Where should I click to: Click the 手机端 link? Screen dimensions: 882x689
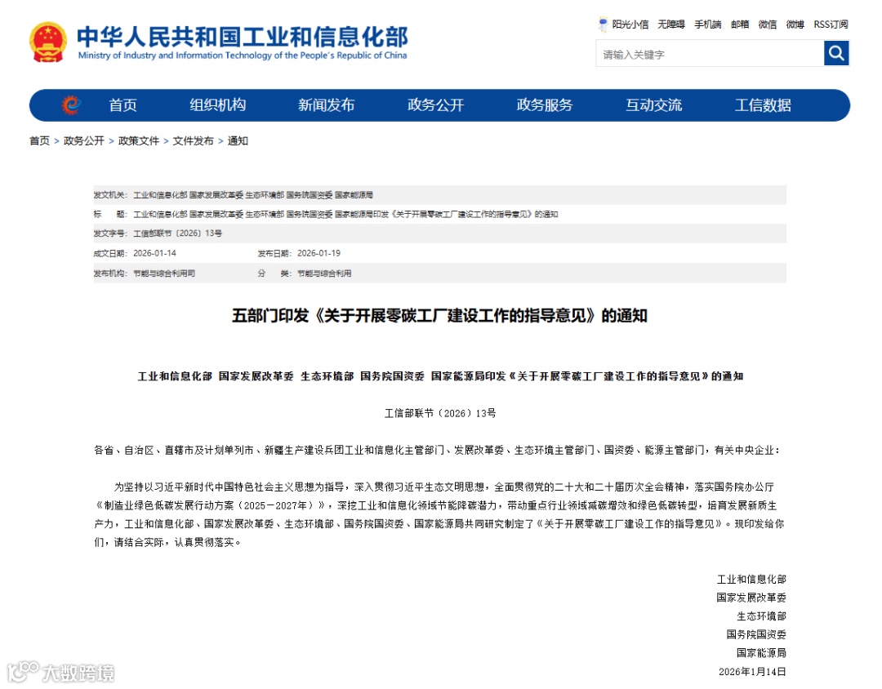tap(707, 24)
